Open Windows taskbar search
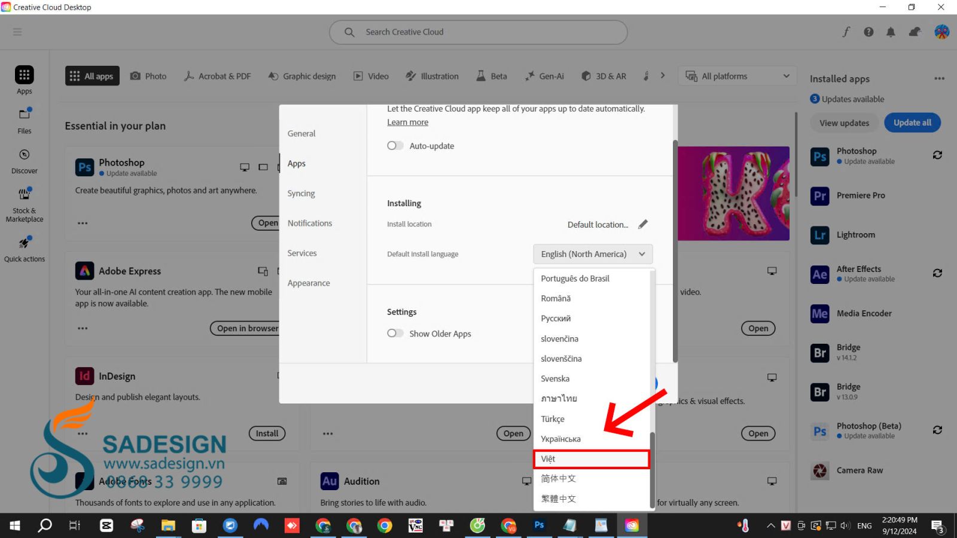 coord(45,525)
